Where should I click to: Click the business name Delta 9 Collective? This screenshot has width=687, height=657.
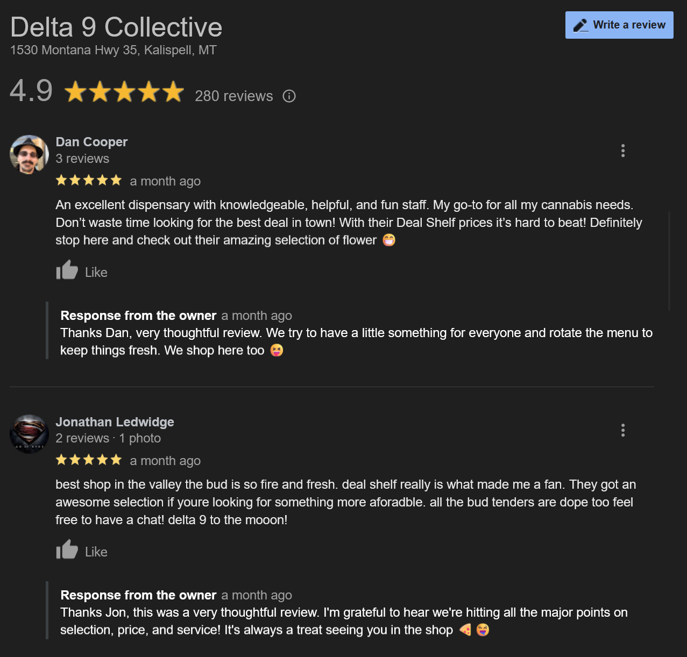[117, 27]
